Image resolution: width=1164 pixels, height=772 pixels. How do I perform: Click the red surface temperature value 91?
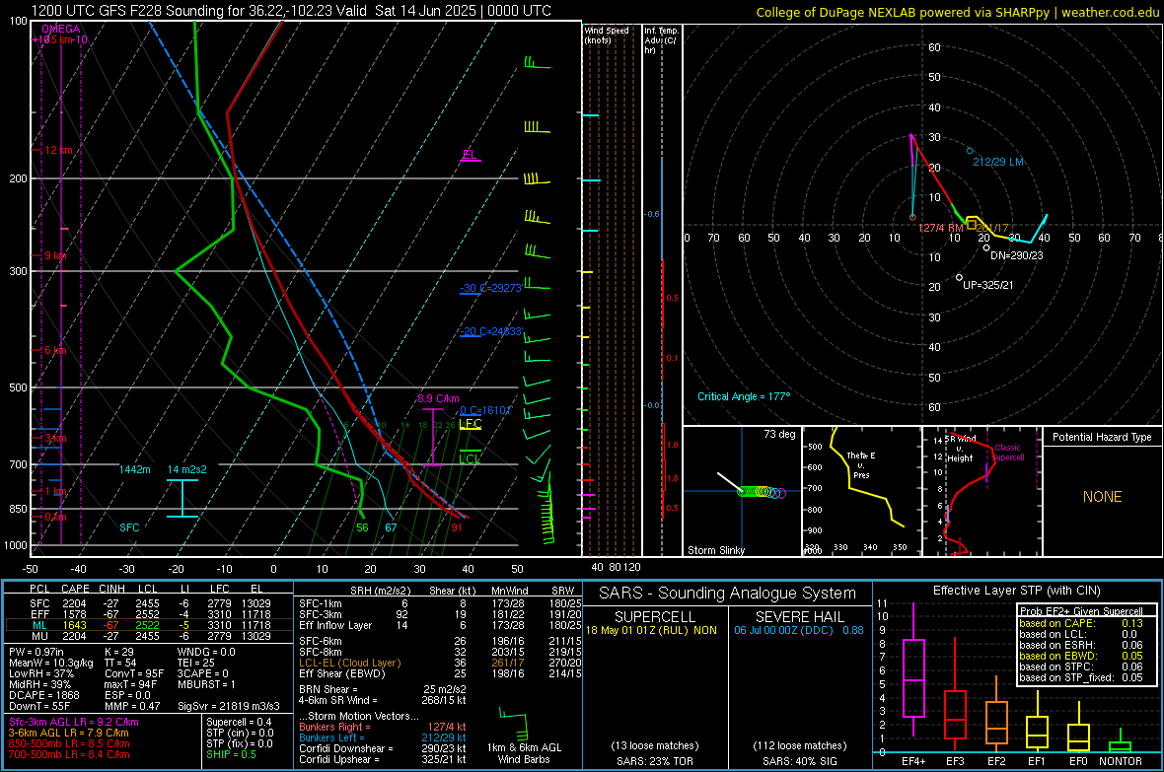click(x=457, y=527)
